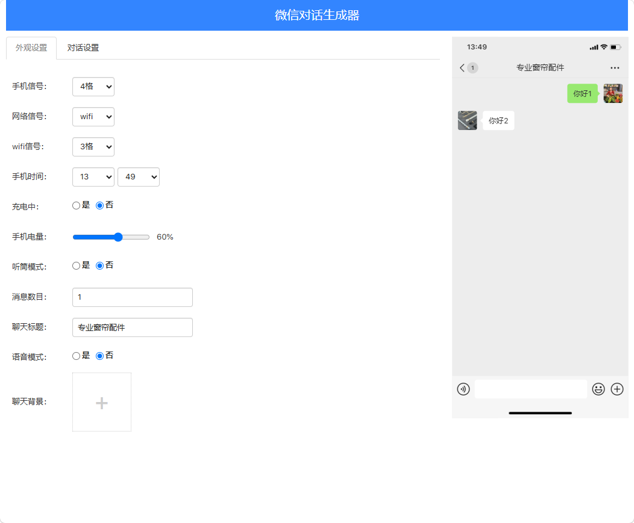Click the voice input icon in chat bar
This screenshot has width=634, height=523.
point(463,389)
